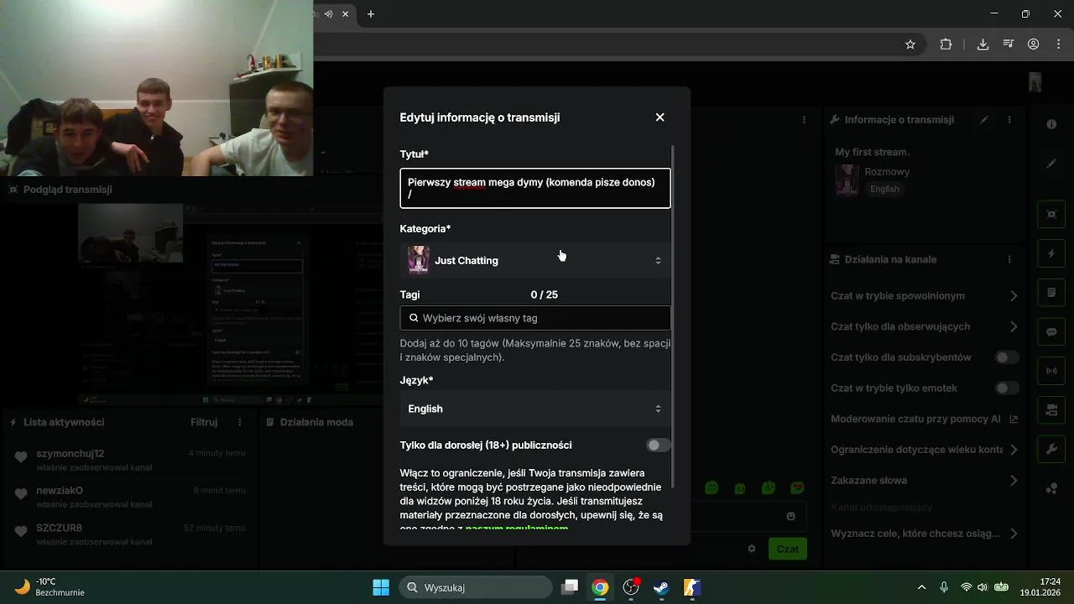Image resolution: width=1074 pixels, height=604 pixels.
Task: Click the wrench icon in right sidebar
Action: pyautogui.click(x=1051, y=450)
